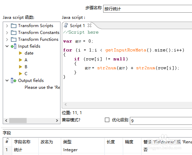Viewport: 192px width, 155px height.
Task: Click the arrow icon beside field B
Action: [x=20, y=67]
